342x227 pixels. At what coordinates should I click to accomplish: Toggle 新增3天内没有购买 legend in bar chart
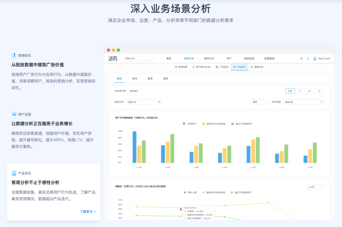pos(214,124)
